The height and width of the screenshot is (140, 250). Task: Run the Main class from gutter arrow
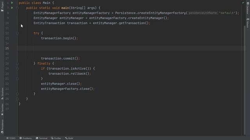pos(12,3)
